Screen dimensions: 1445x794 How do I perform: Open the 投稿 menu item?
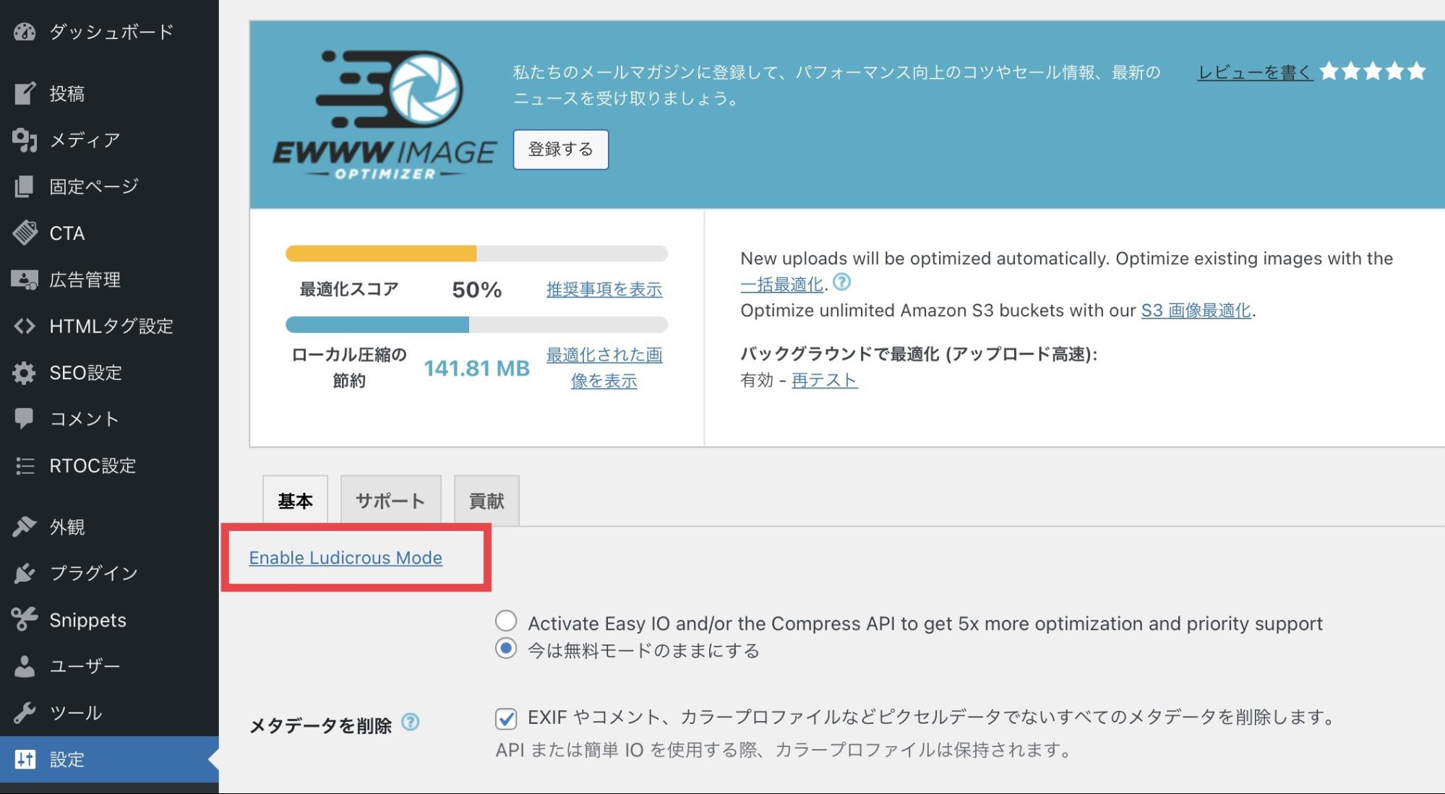pyautogui.click(x=109, y=93)
